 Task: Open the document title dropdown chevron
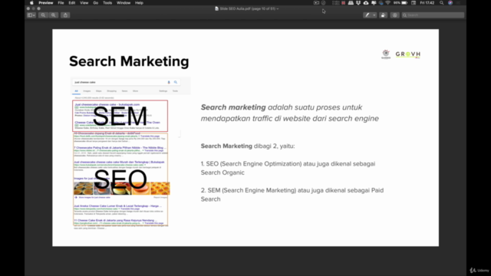point(278,8)
